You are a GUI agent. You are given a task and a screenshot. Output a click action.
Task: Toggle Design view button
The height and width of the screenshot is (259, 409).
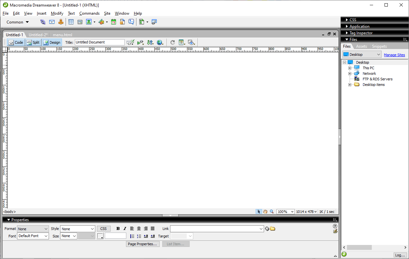click(52, 42)
